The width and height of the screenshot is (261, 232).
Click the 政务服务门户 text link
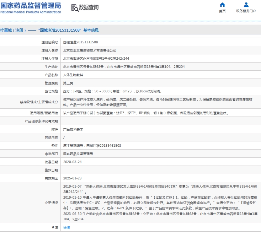pyautogui.click(x=246, y=11)
